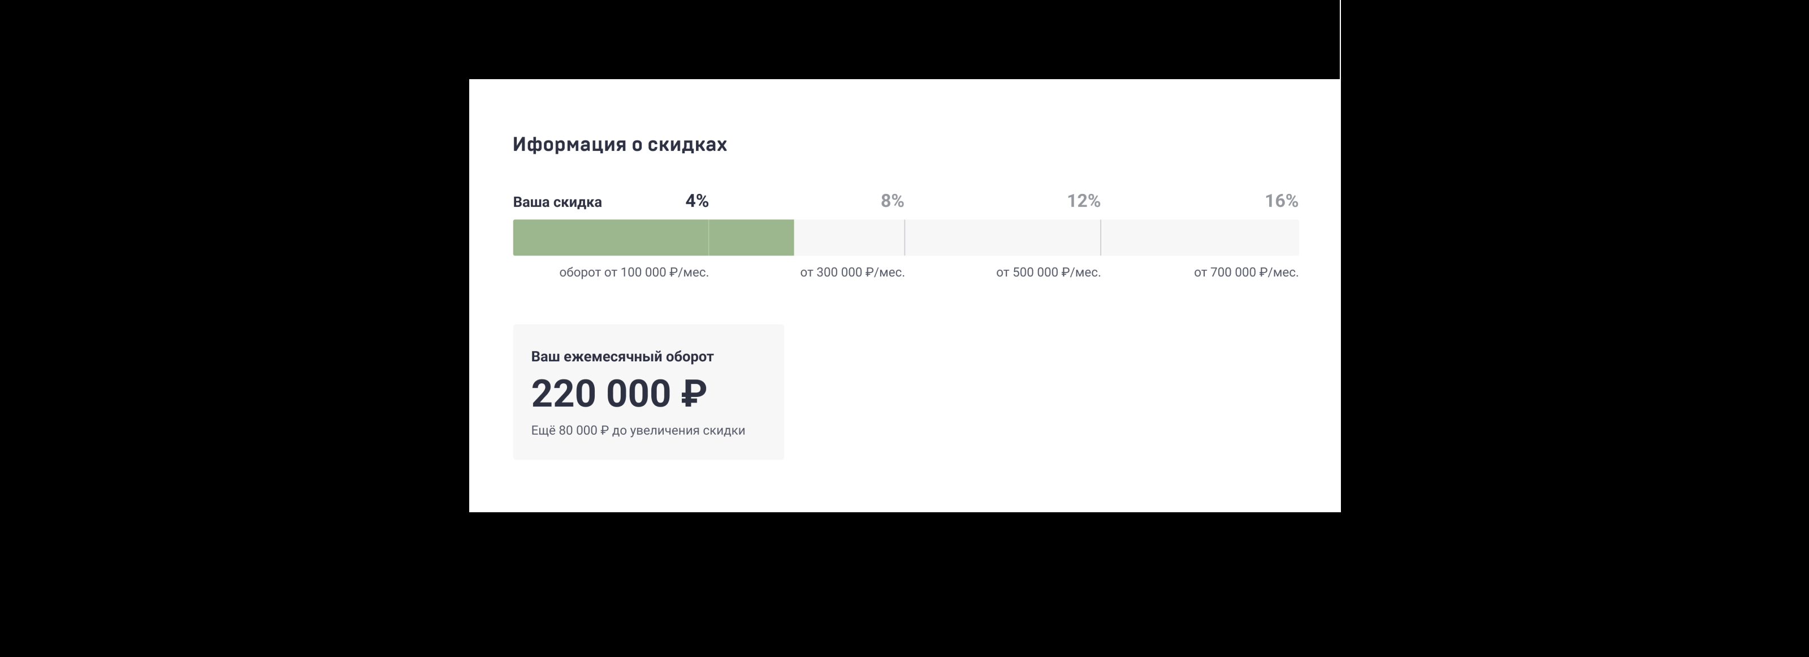
Task: Click the "от 500 000 ₽/мес." threshold caption
Action: tap(1048, 273)
